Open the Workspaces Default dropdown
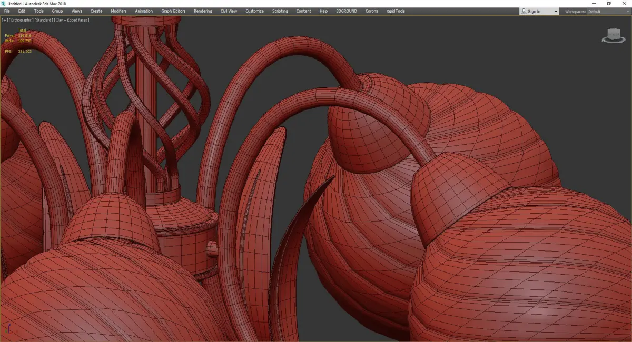This screenshot has height=342, width=632. [608, 11]
